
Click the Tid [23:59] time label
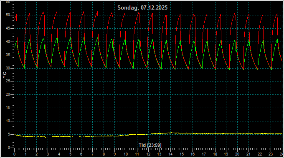(150, 145)
